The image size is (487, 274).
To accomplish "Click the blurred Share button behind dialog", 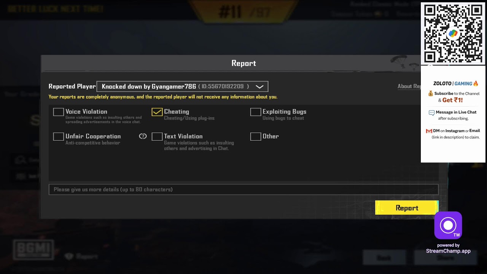I will 445,258.
